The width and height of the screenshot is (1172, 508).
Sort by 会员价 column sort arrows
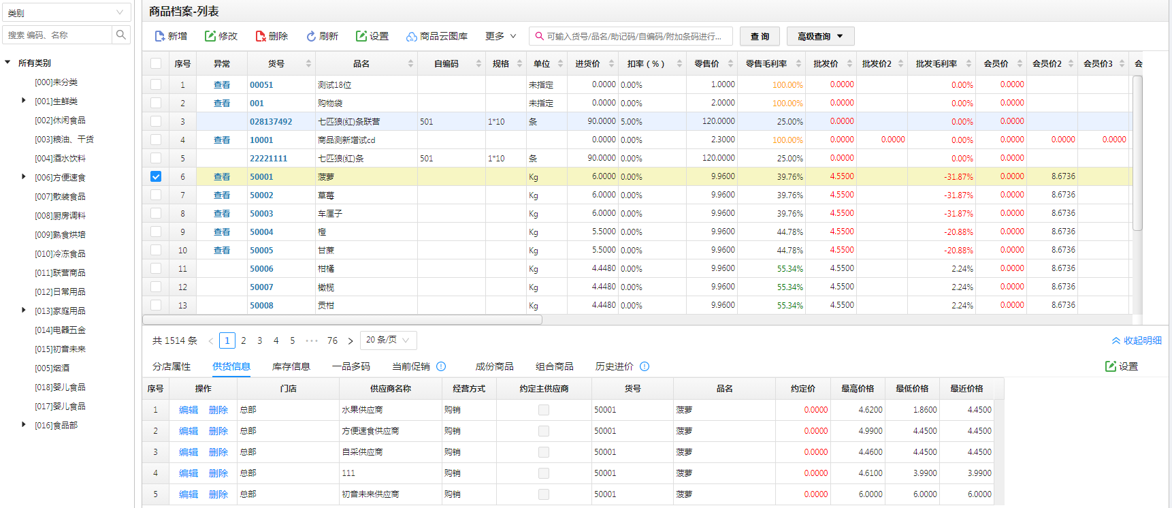[x=1020, y=63]
